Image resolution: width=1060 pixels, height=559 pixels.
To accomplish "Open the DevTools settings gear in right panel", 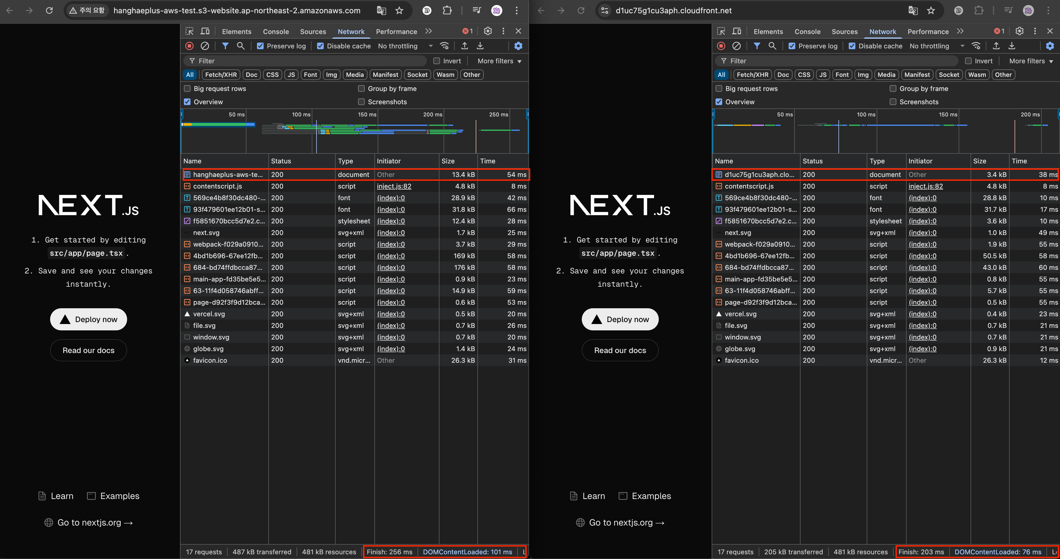I will click(1019, 31).
